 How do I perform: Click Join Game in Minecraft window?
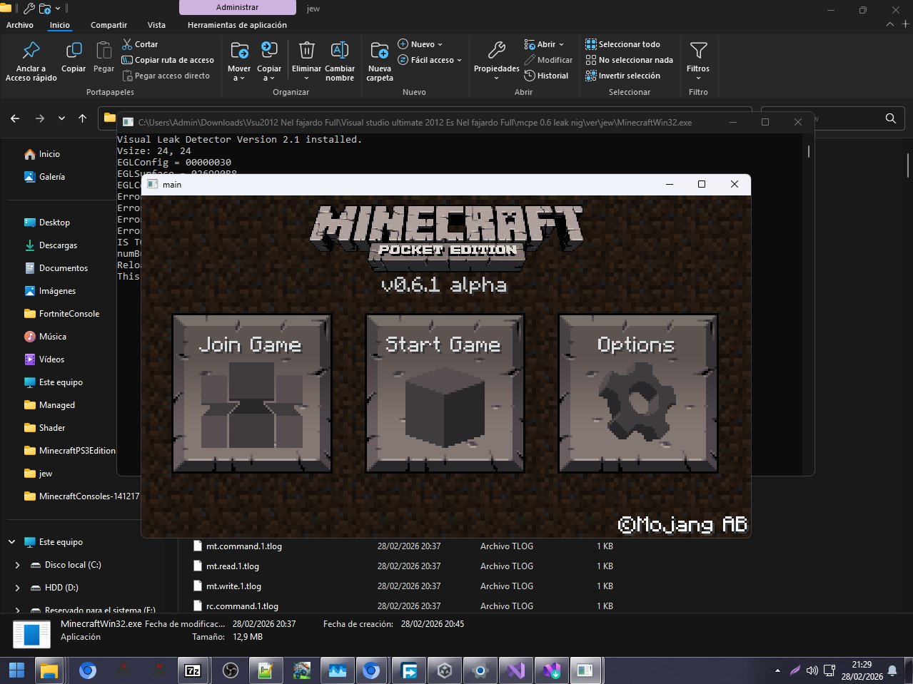(x=251, y=393)
